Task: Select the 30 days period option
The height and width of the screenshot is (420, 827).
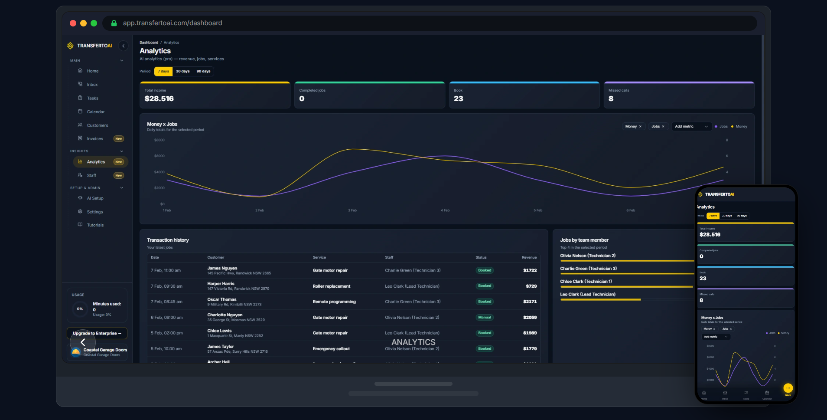Action: tap(182, 71)
